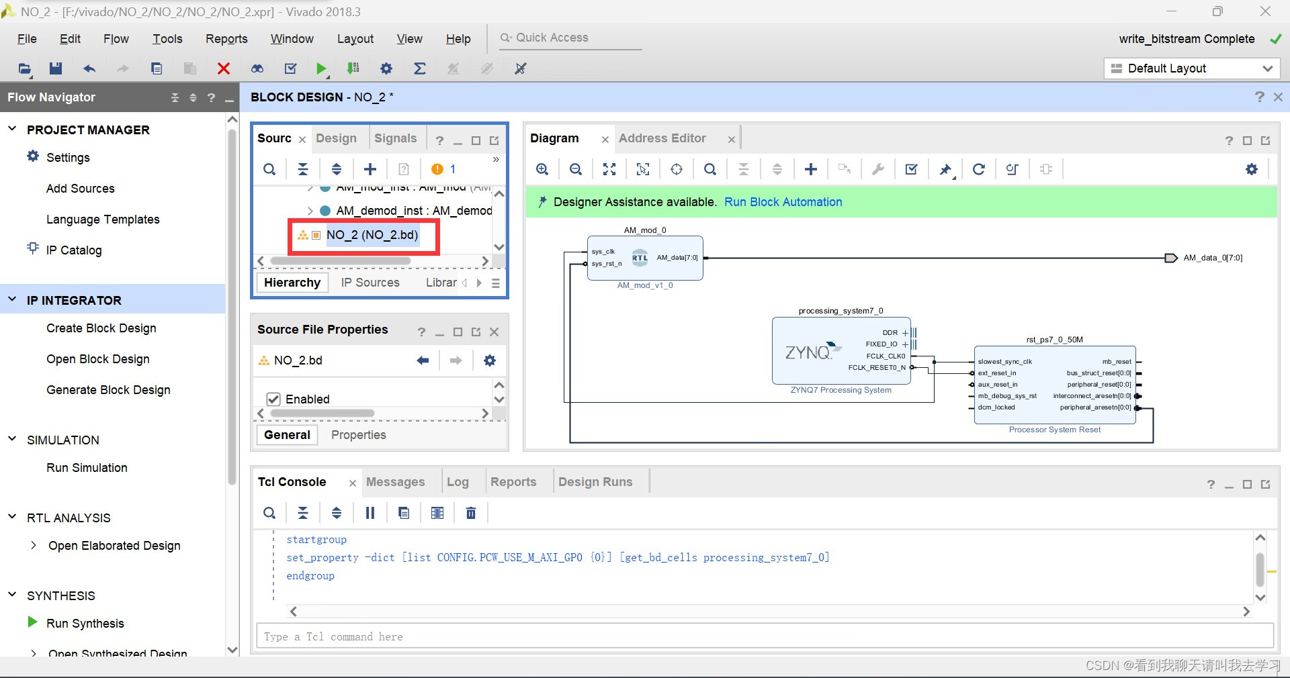Open the Tools menu
Image resolution: width=1290 pixels, height=678 pixels.
tap(167, 39)
